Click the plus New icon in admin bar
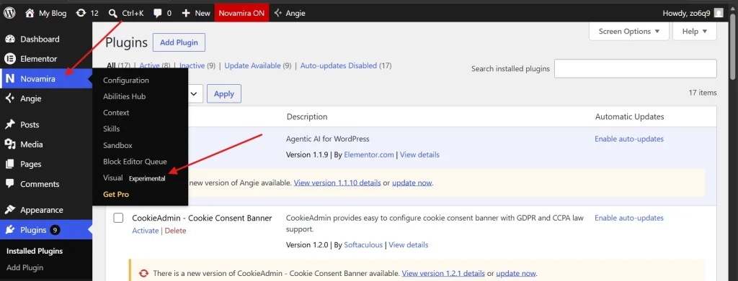The height and width of the screenshot is (281, 738). point(186,13)
